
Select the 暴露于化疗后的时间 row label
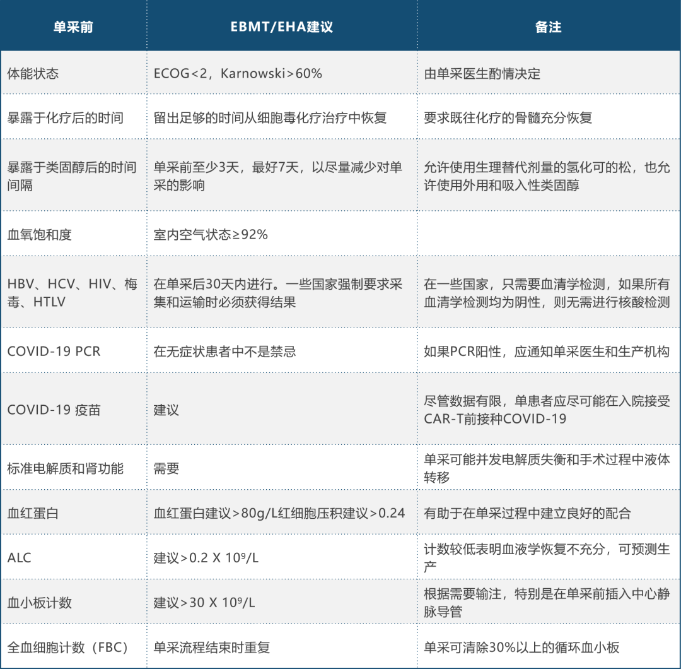point(65,118)
